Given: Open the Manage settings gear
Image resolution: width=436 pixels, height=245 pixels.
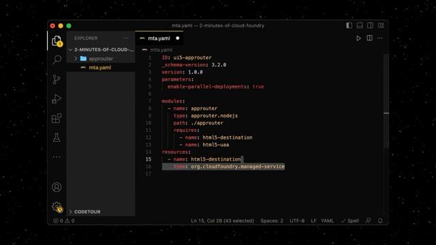Looking at the screenshot, I should (x=57, y=207).
